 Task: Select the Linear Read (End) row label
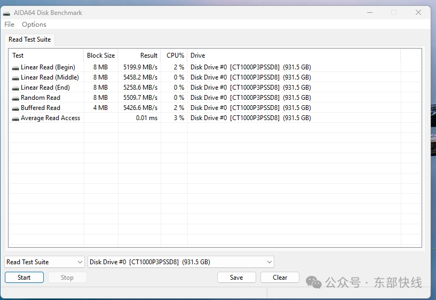tap(45, 88)
